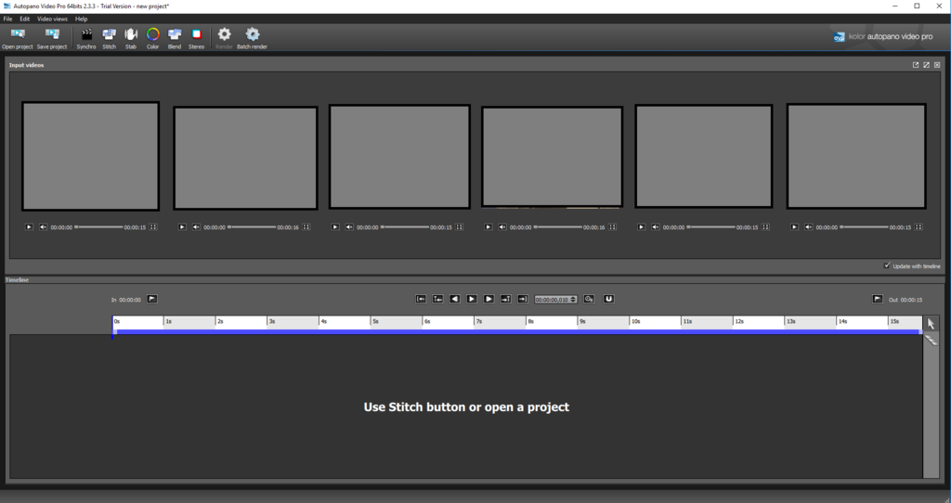Click the first input video's seek slider
The height and width of the screenshot is (503, 951).
tap(98, 227)
